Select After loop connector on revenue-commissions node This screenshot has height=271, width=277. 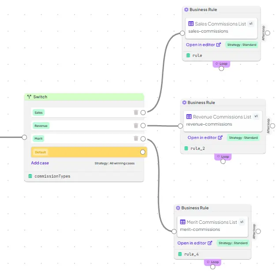(273, 126)
